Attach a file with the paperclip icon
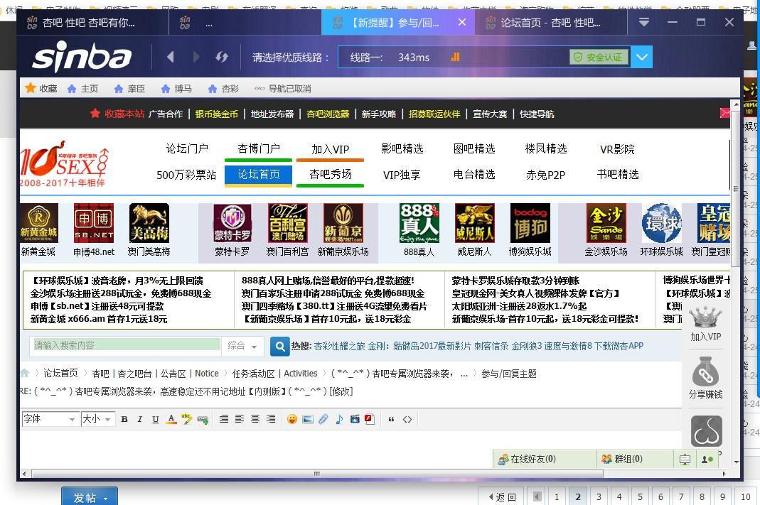Viewport: 760px width, 505px height. point(323,419)
